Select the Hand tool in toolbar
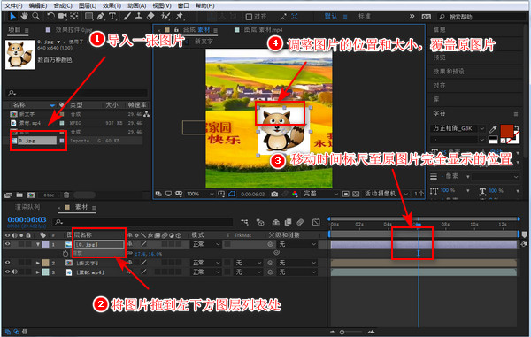 coord(24,16)
